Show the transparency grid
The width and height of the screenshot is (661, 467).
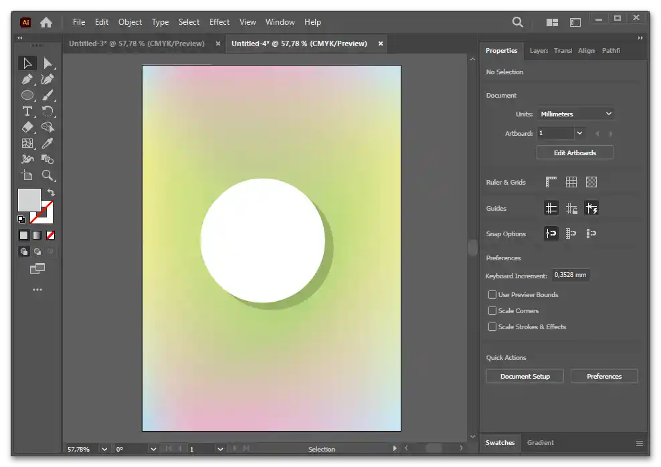pyautogui.click(x=591, y=182)
